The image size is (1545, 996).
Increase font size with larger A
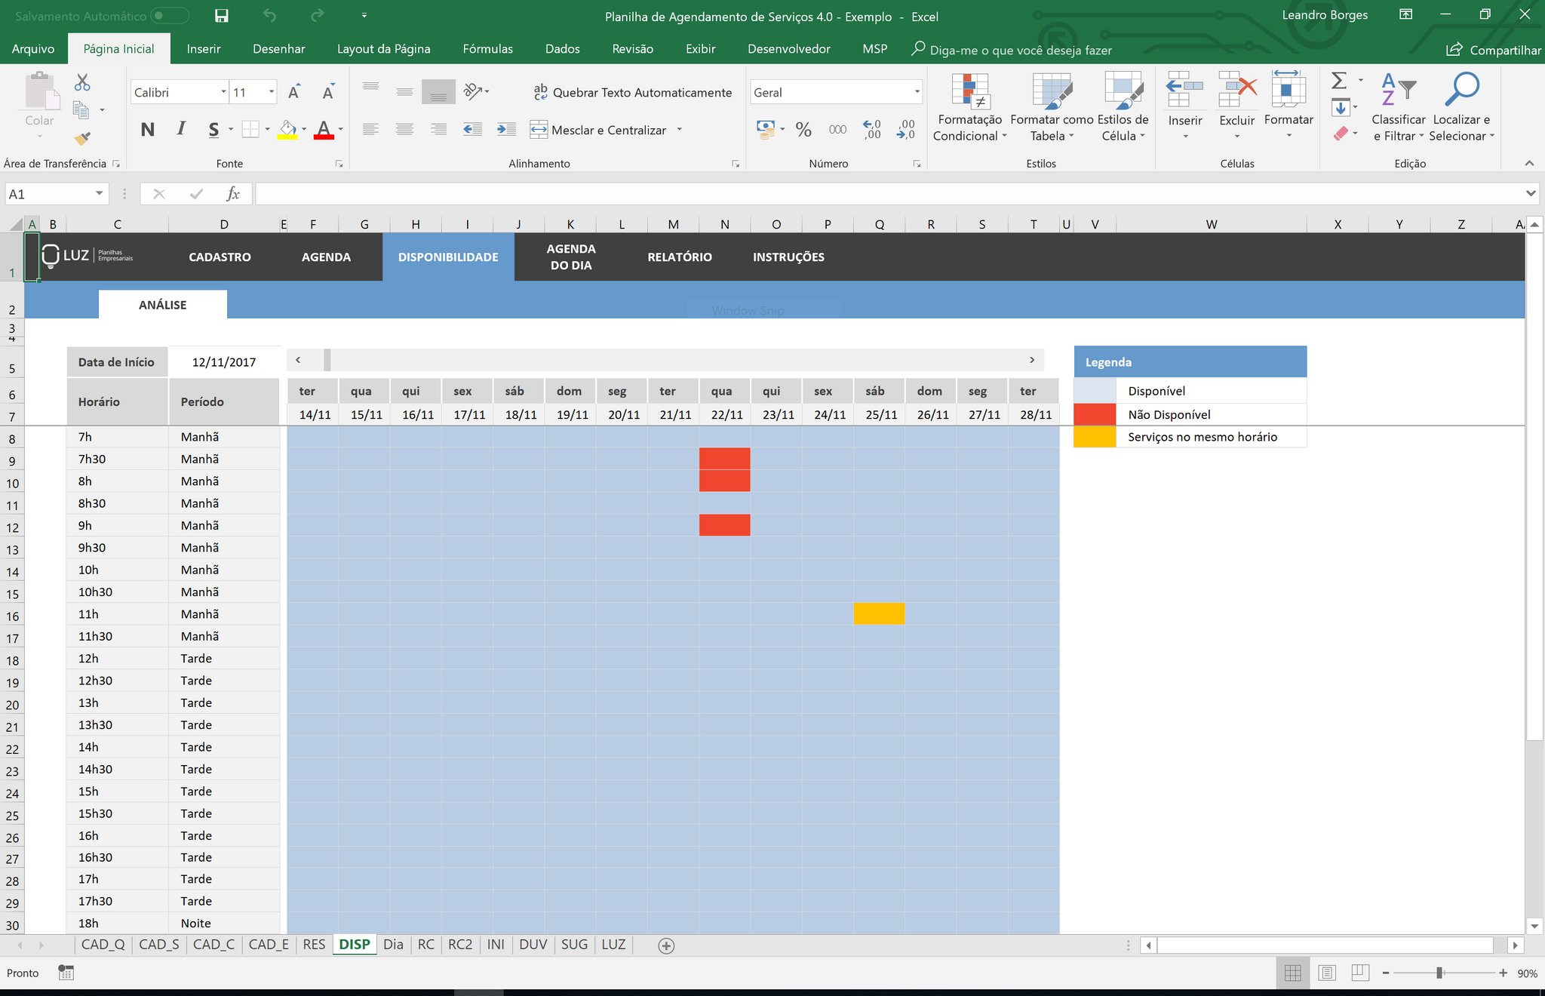click(294, 92)
